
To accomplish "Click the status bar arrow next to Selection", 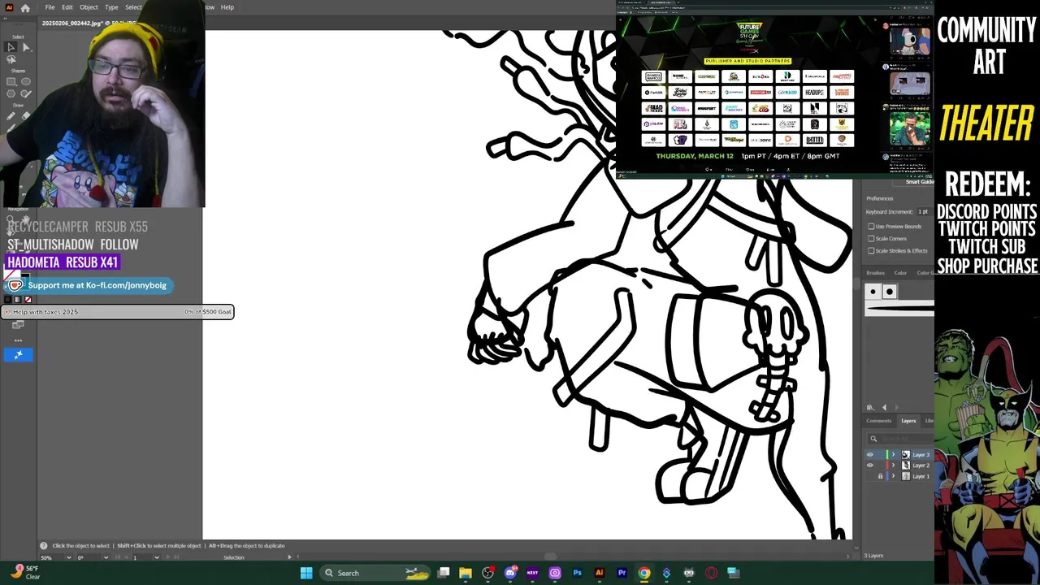I will pos(289,557).
